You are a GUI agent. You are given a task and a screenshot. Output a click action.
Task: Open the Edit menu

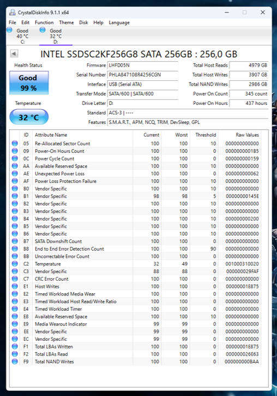[25, 22]
